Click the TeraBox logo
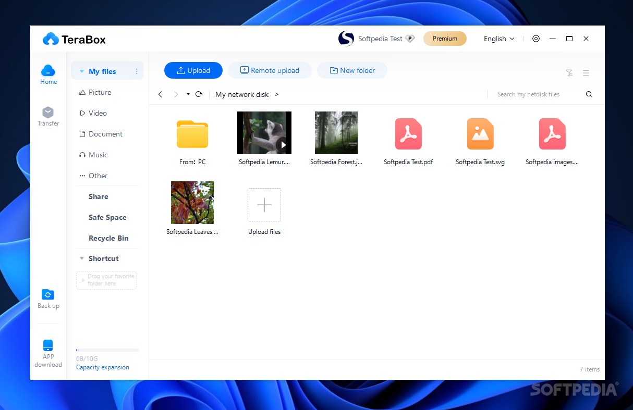This screenshot has width=633, height=410. pos(74,39)
